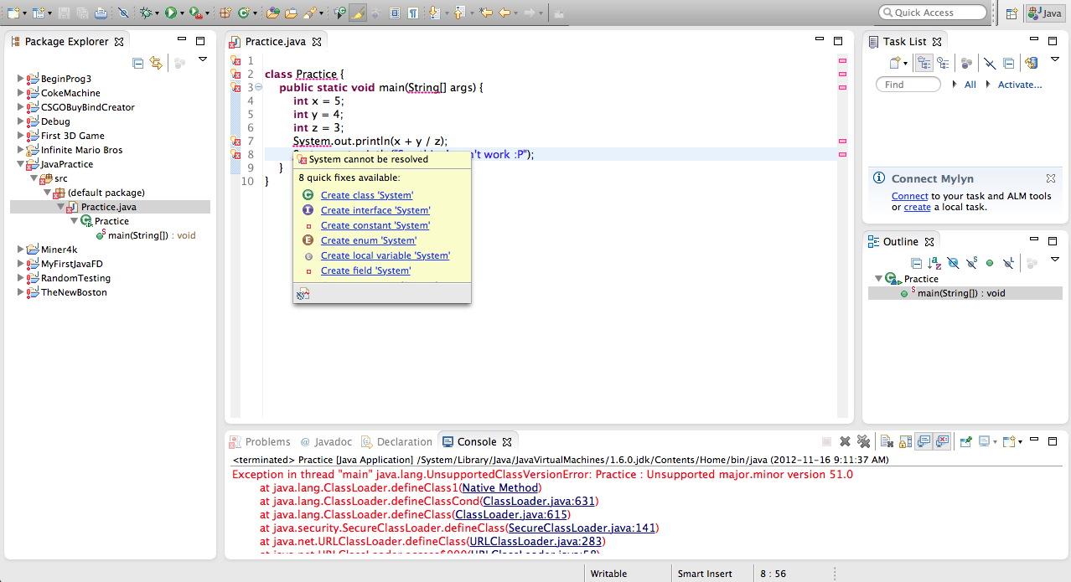Viewport: 1071px width, 582px height.
Task: Click the Skip All Breakpoints icon
Action: (123, 13)
